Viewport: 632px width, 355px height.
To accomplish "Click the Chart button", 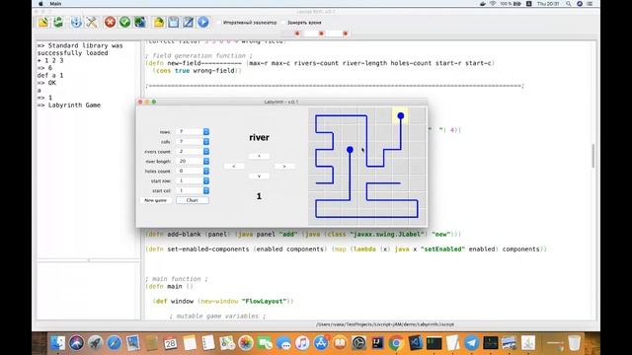I will (193, 200).
